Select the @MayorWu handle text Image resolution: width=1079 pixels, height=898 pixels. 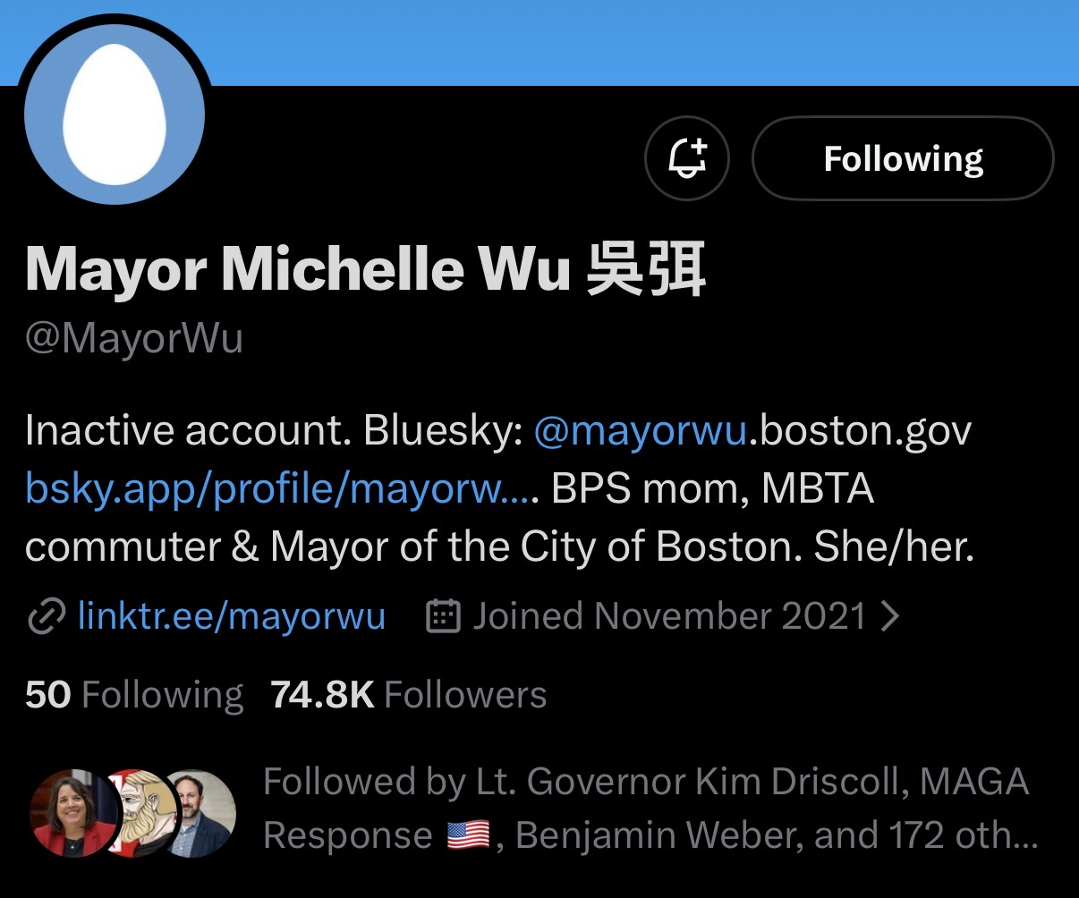click(134, 340)
